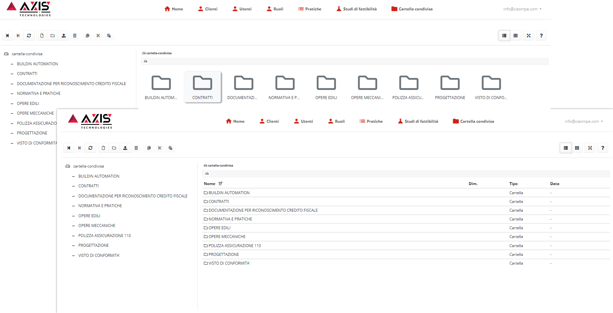Open Studi di fattibilità in the file-list window navbar
This screenshot has width=613, height=313.
tap(418, 121)
